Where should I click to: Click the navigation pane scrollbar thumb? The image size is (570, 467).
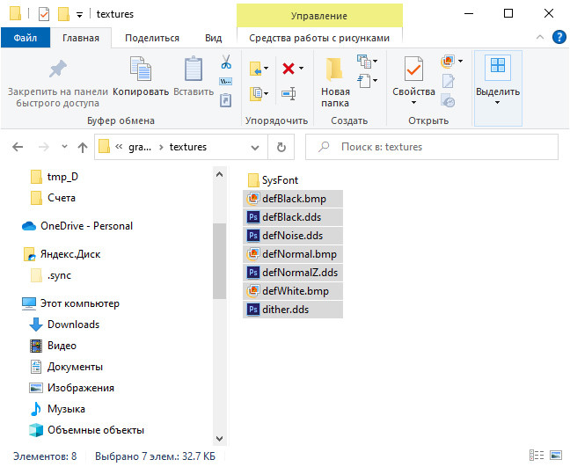click(219, 260)
